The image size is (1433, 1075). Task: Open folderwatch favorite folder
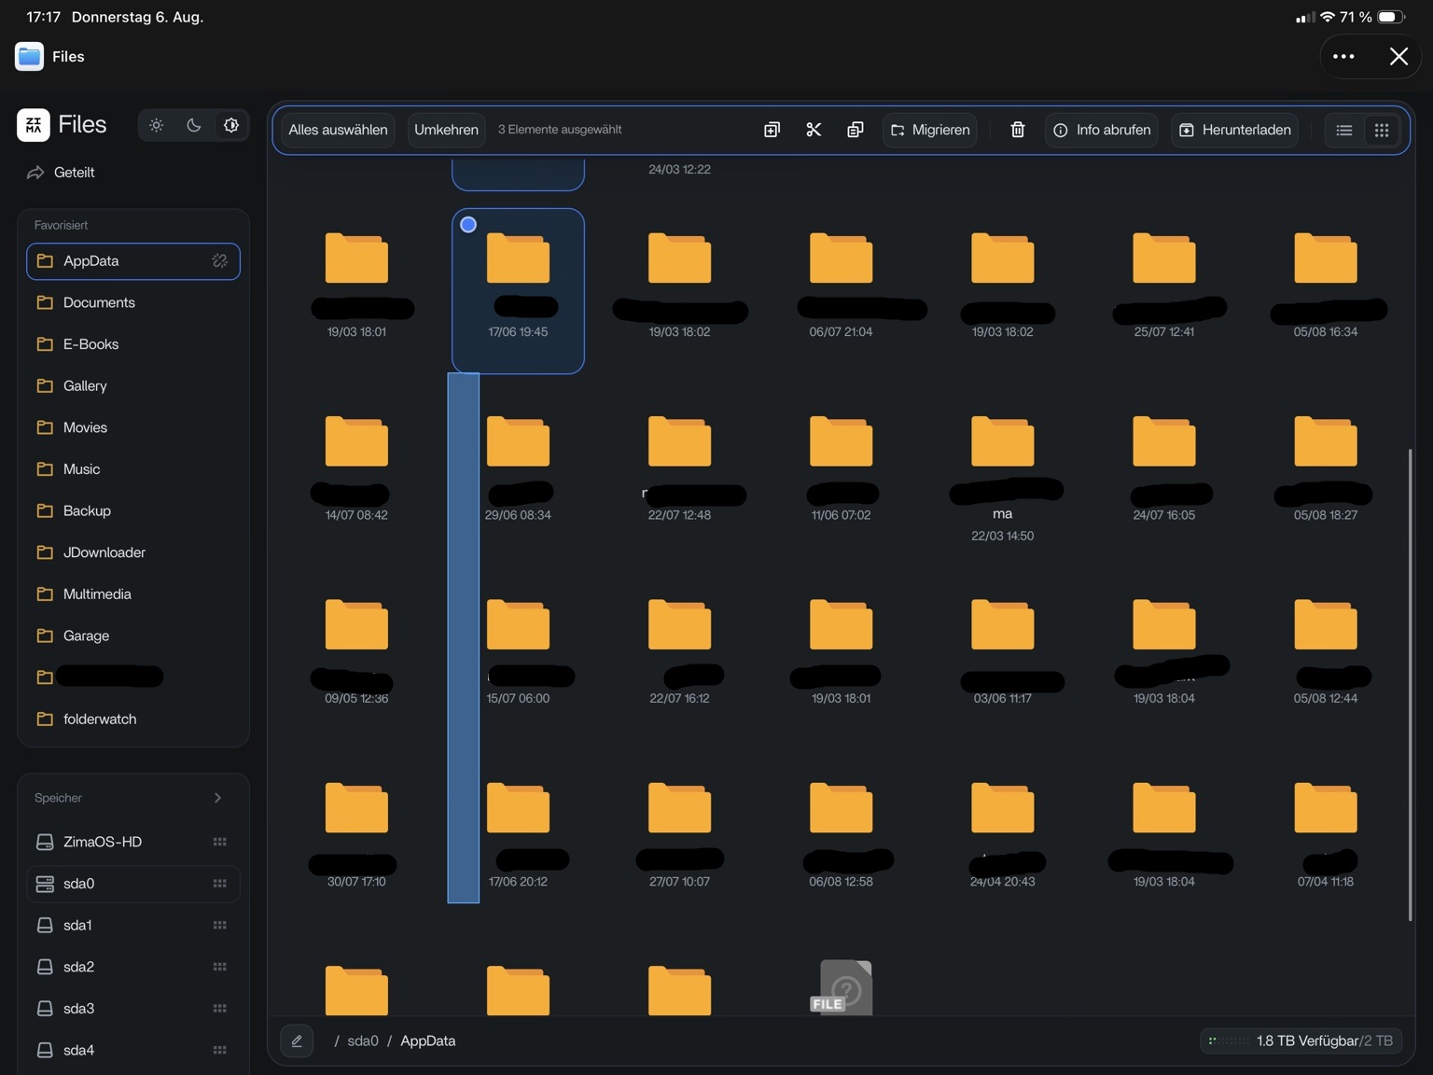point(133,719)
